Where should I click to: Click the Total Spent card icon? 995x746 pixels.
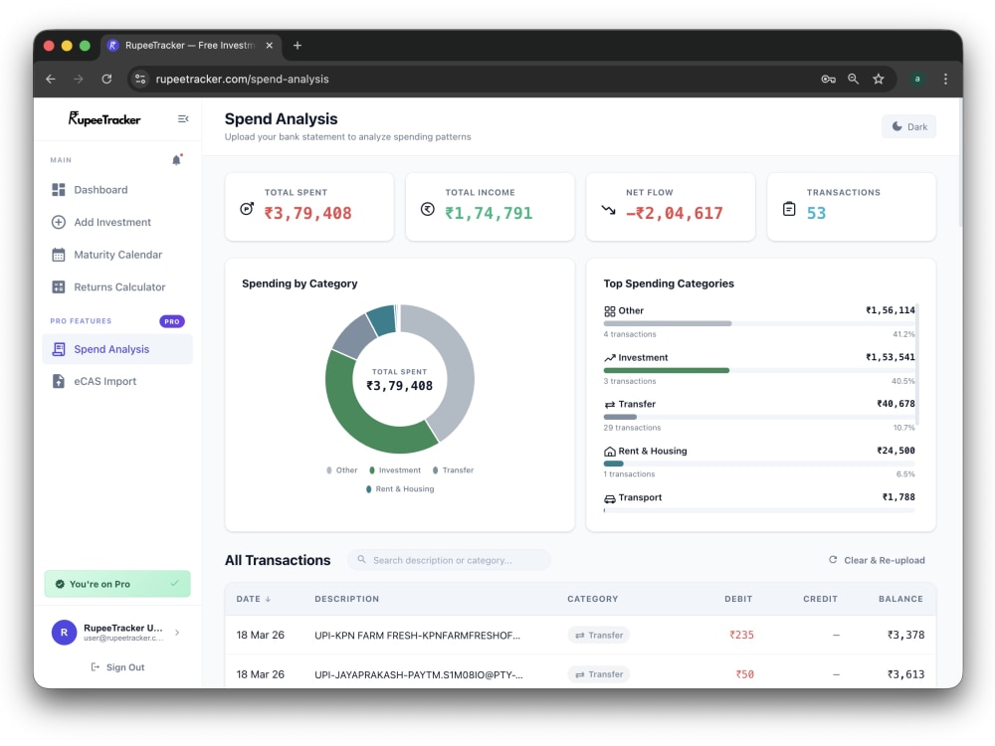coord(247,208)
